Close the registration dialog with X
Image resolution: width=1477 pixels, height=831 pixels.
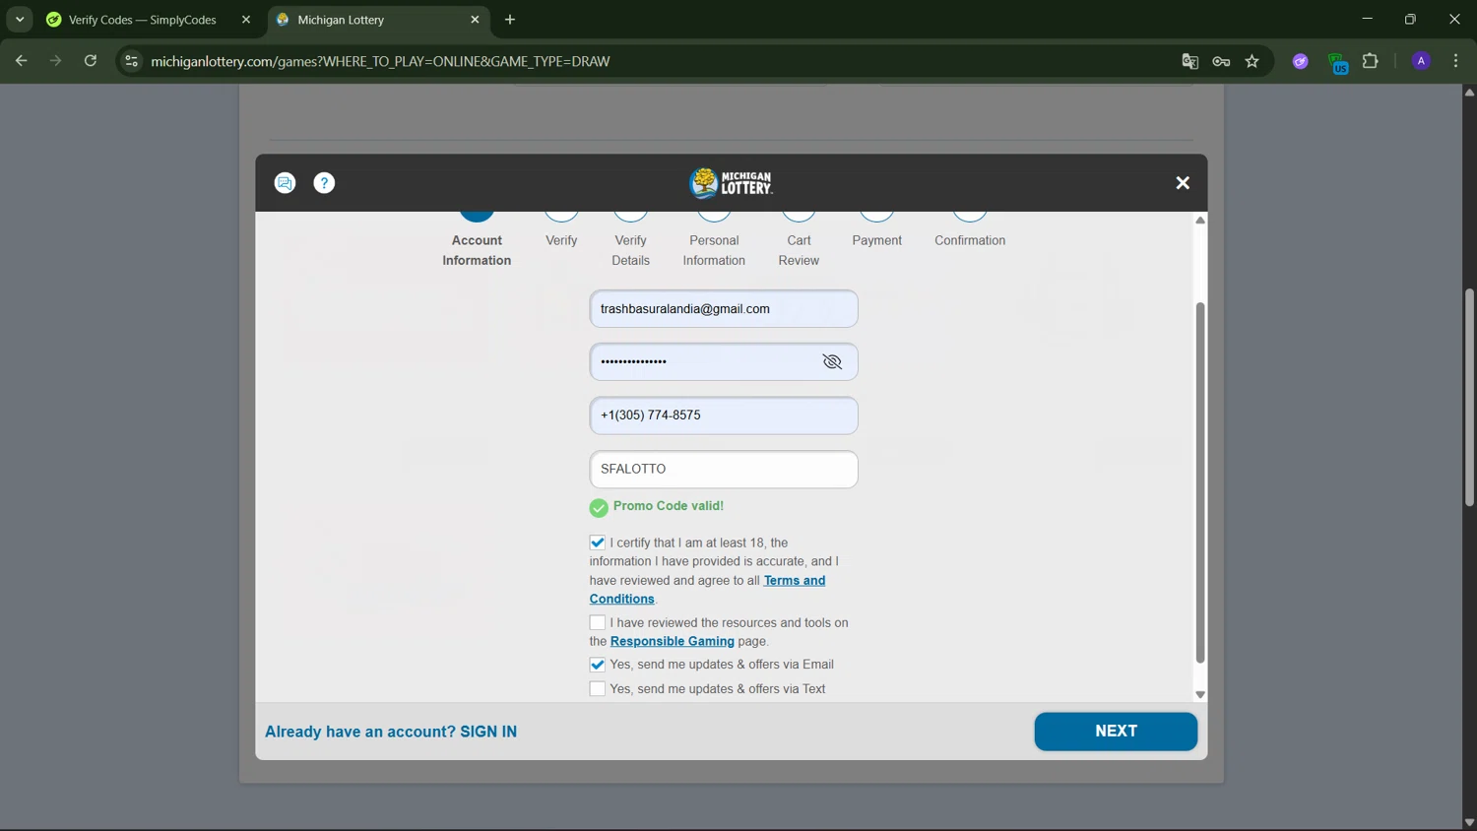click(1183, 183)
